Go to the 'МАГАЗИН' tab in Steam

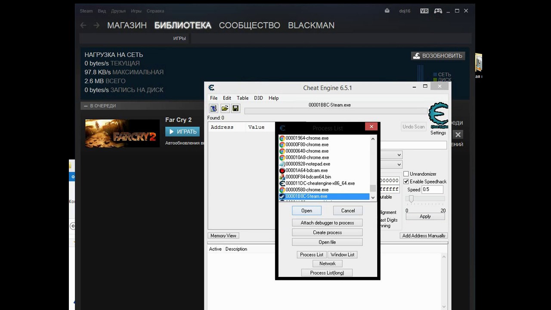[127, 25]
